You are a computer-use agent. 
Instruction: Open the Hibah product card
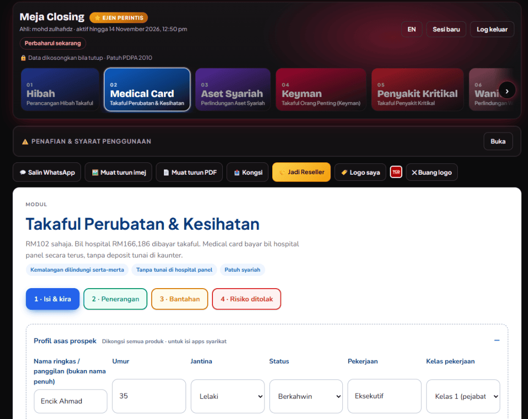(60, 90)
